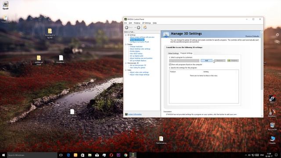Screen dimensions: 281x158
Task: Click the System Information icon
Action: tap(126, 114)
